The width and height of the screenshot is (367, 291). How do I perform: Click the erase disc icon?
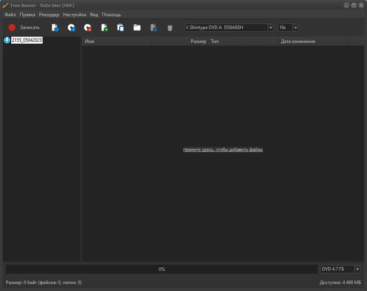click(88, 27)
